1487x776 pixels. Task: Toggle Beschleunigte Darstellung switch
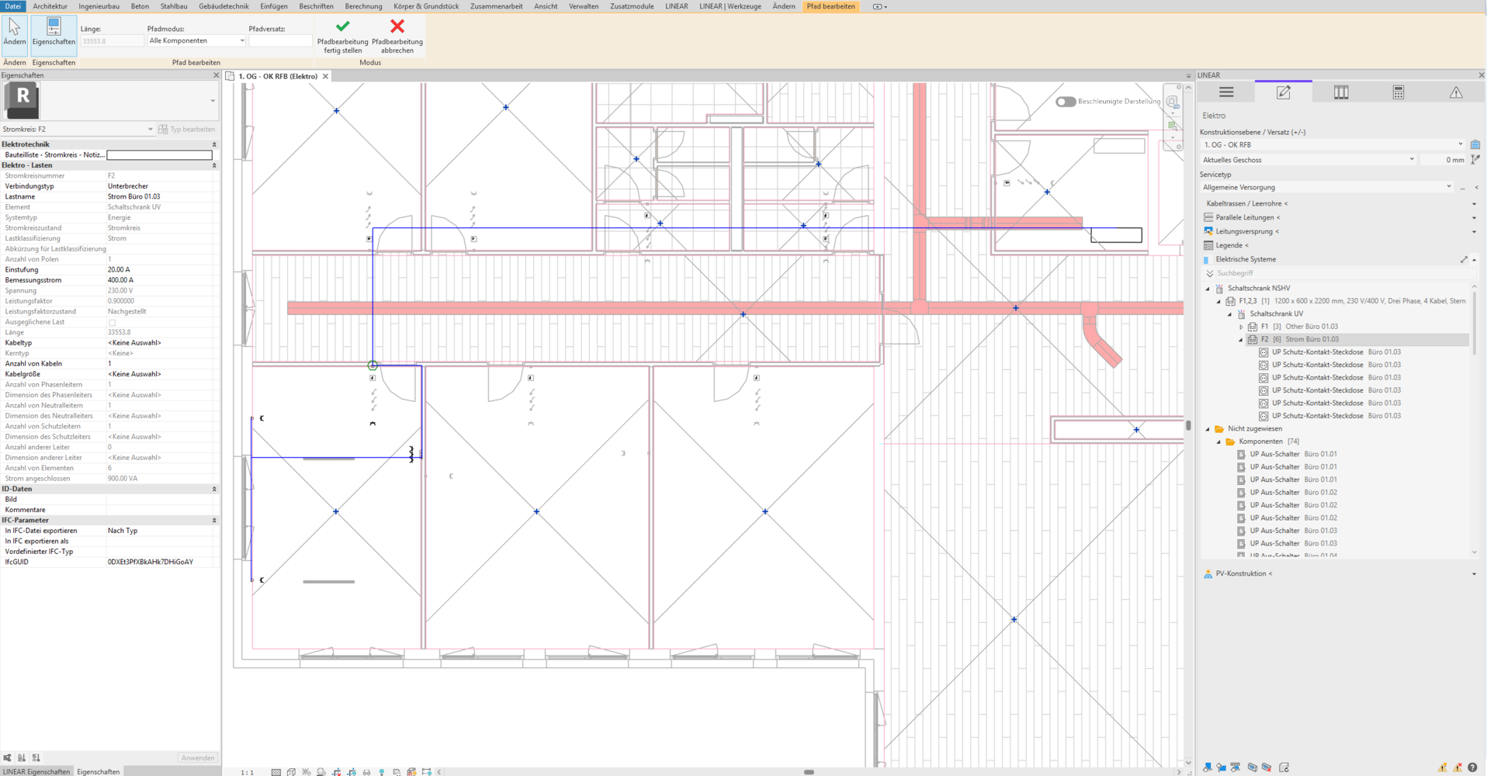point(1066,102)
